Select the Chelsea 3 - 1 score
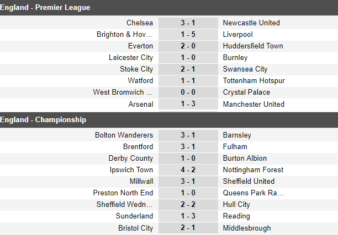The width and height of the screenshot is (338, 235). 188,23
